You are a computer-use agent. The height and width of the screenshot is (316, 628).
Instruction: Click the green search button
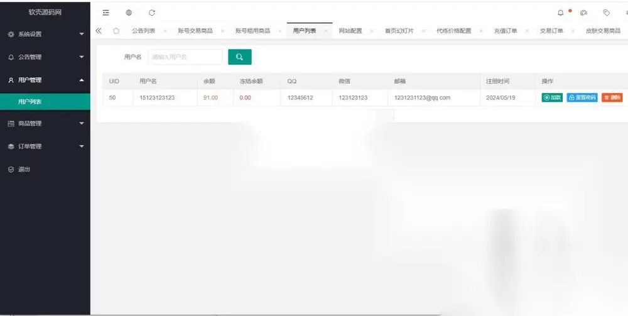pos(240,57)
